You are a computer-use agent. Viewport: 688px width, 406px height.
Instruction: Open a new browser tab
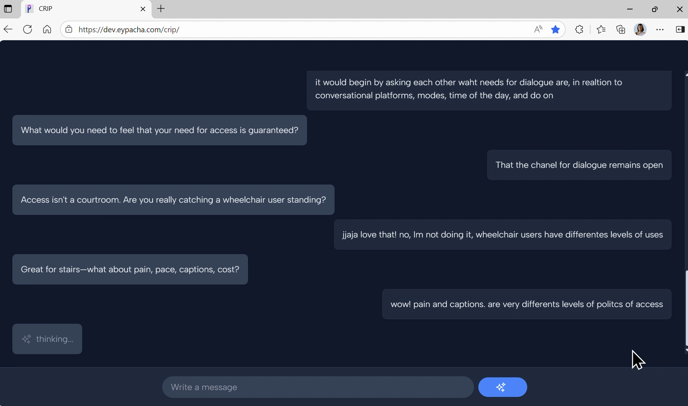[x=161, y=9]
